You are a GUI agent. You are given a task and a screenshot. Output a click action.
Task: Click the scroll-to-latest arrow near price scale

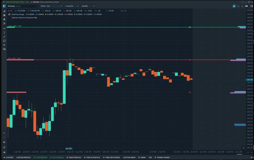pyautogui.click(x=243, y=148)
